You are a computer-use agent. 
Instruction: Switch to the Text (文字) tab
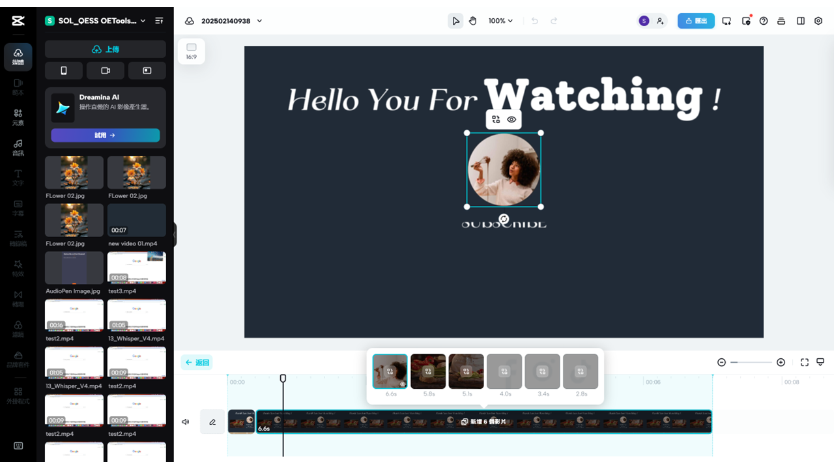click(x=18, y=177)
